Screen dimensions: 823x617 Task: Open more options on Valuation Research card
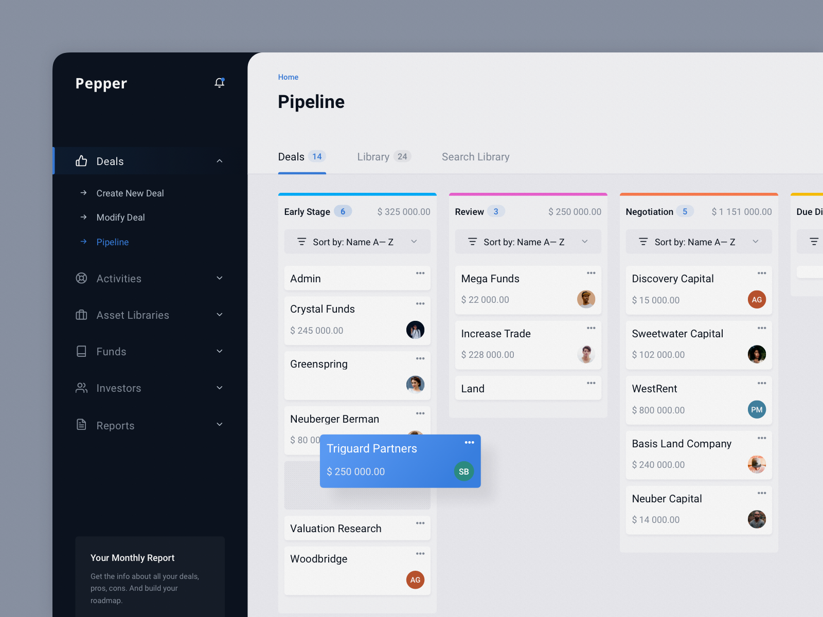(420, 523)
